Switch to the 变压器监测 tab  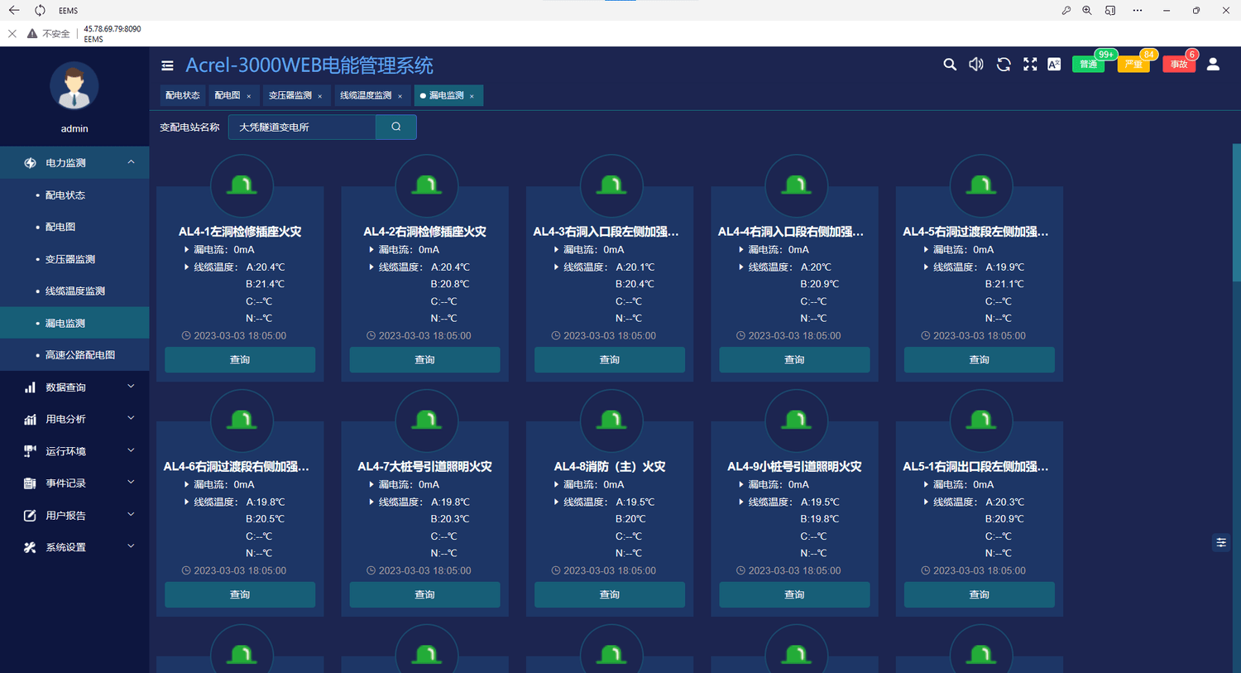pos(290,95)
